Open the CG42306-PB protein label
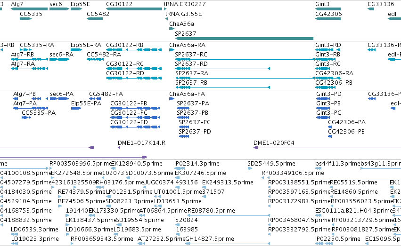The image size is (401, 246). point(346,132)
